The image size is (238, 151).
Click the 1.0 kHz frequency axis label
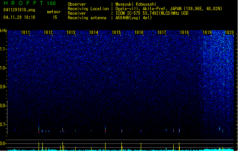[x=3, y=68]
